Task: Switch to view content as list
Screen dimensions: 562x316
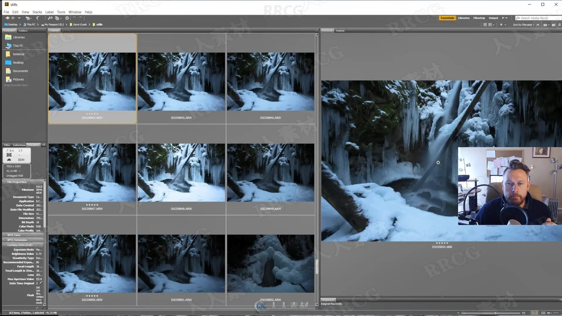Action: 556,313
